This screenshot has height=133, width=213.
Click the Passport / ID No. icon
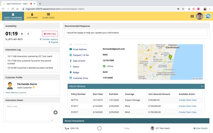(71, 55)
